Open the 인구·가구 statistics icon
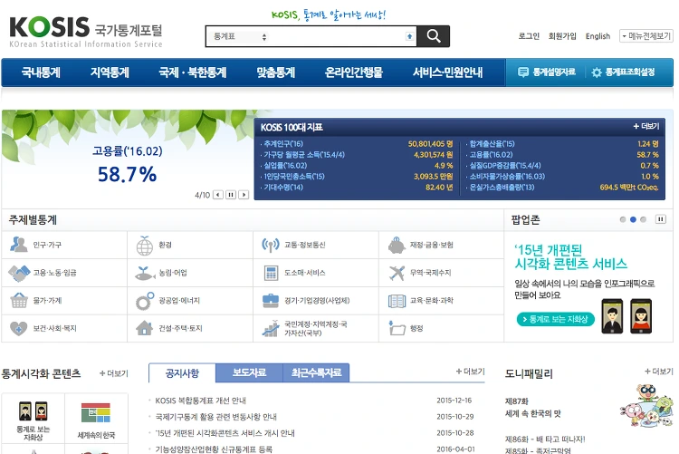This screenshot has height=454, width=679. coord(19,245)
